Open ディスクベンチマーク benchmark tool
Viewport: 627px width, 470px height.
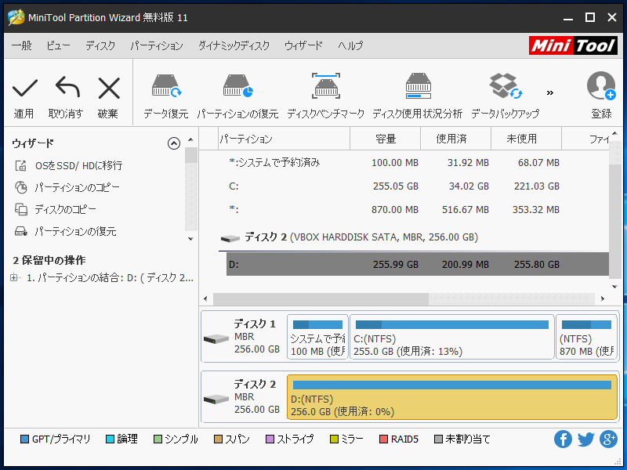click(x=325, y=96)
